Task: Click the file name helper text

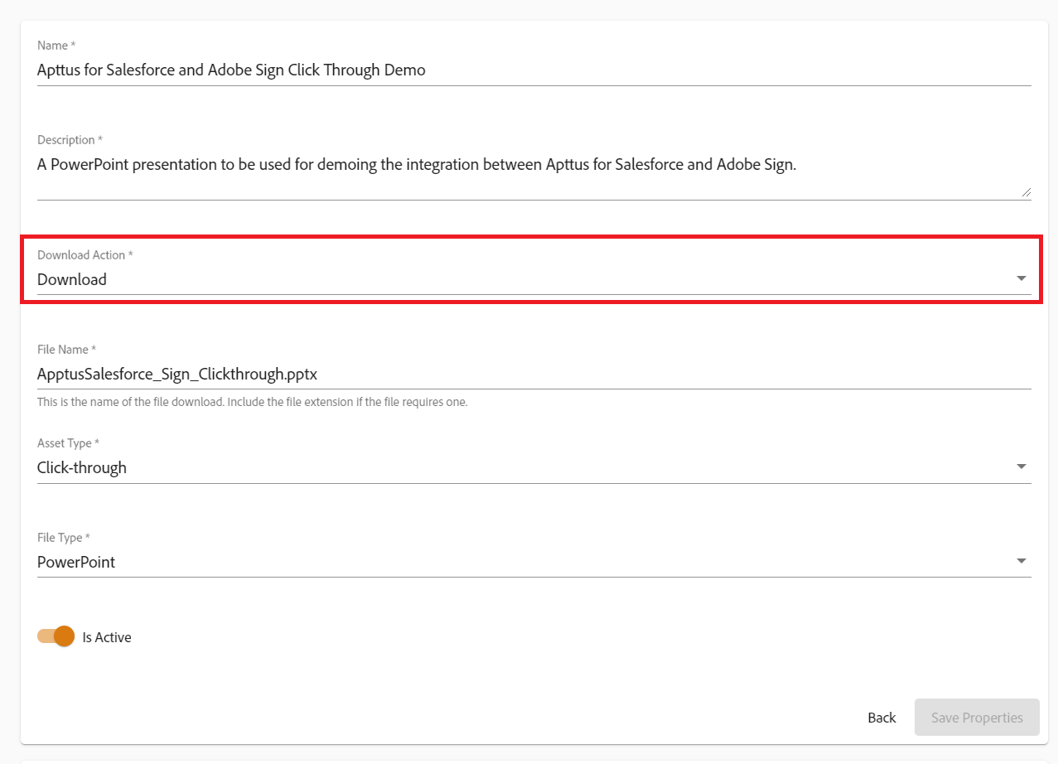Action: click(x=253, y=403)
